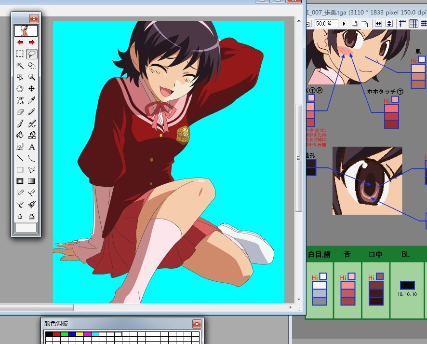Select the rectangular marquee selection tool

pyautogui.click(x=20, y=54)
